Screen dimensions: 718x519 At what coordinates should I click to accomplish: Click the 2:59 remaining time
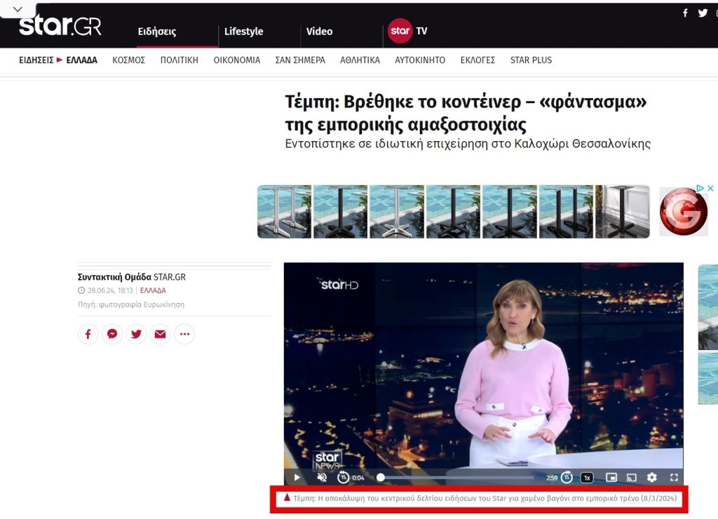pyautogui.click(x=552, y=478)
